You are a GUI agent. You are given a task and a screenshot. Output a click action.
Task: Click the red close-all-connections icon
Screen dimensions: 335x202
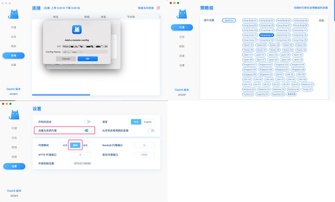[159, 8]
